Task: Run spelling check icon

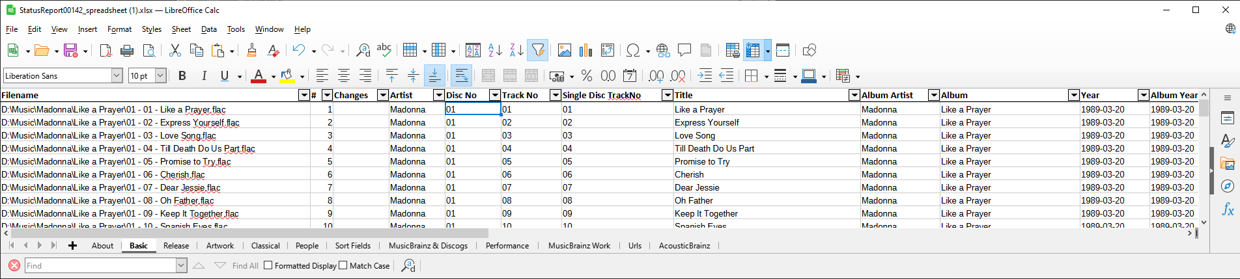Action: tap(384, 50)
